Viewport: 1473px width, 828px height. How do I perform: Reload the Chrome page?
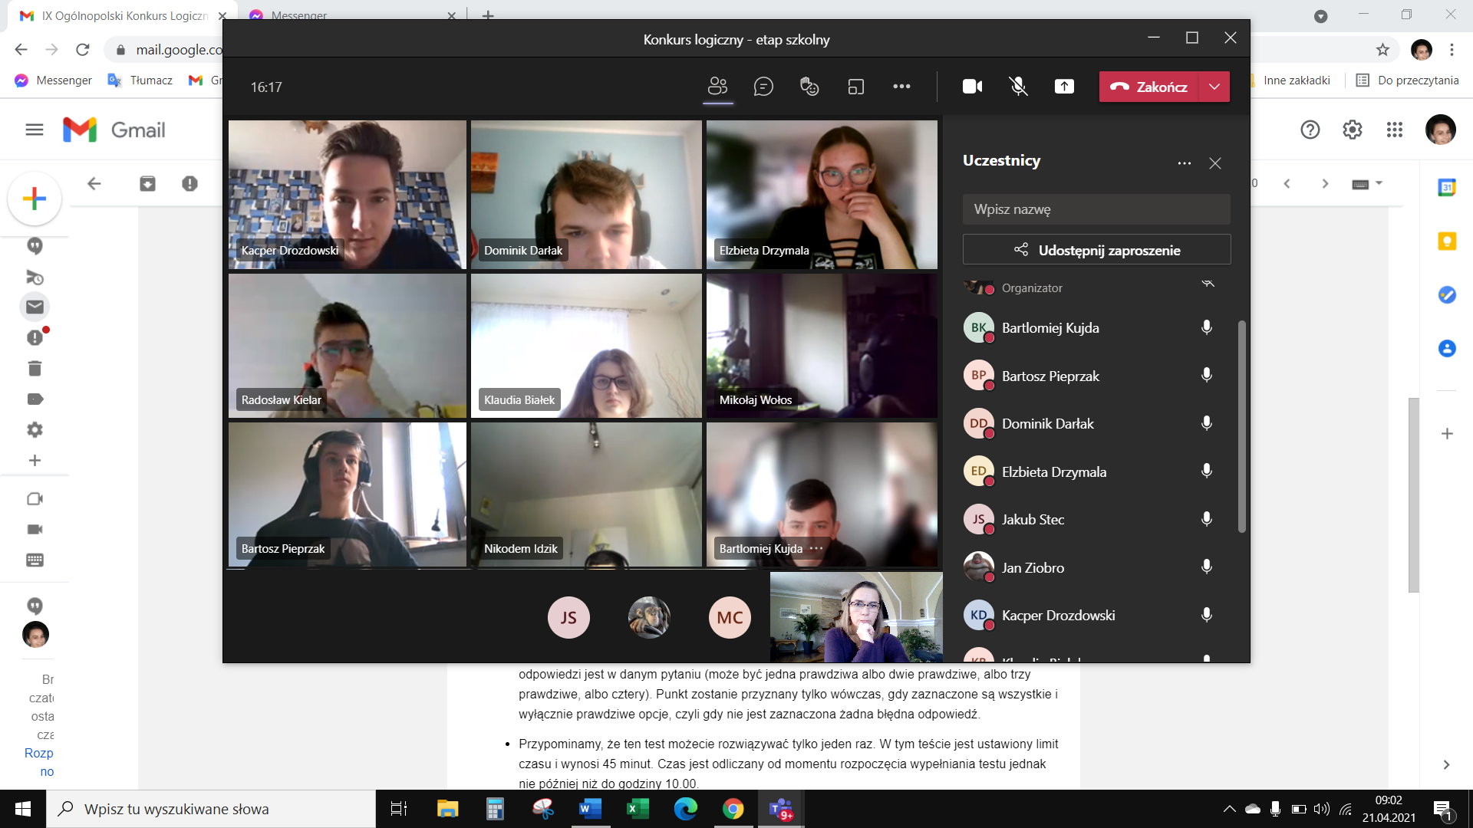point(83,50)
